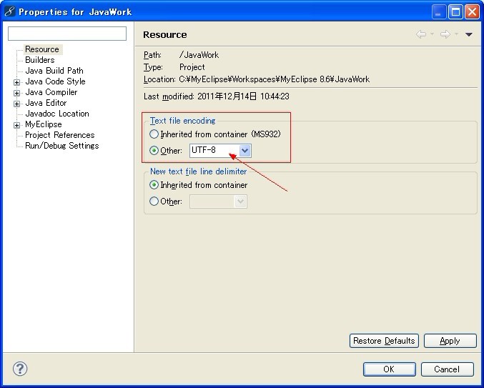Screen dimensions: 484x388
Task: Select Inherited from container (MS932) encoding
Action: pos(154,134)
